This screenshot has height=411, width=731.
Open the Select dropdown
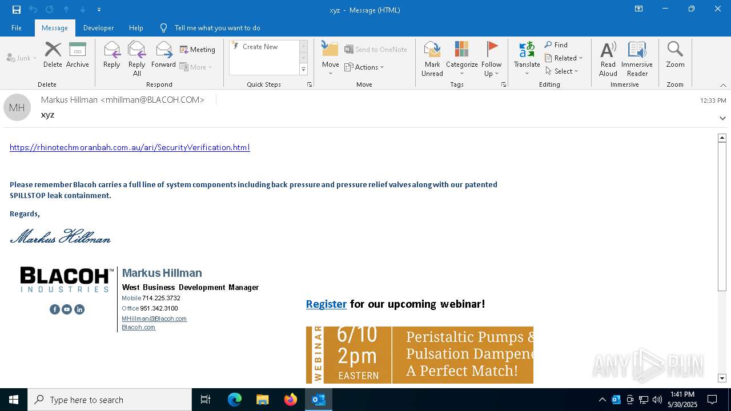pyautogui.click(x=562, y=71)
